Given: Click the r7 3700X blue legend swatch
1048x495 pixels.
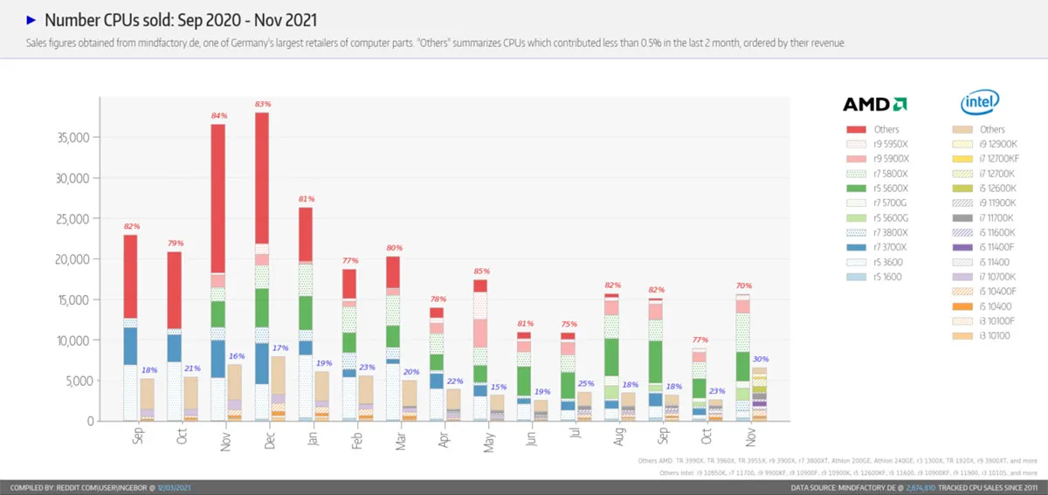Looking at the screenshot, I should (857, 247).
